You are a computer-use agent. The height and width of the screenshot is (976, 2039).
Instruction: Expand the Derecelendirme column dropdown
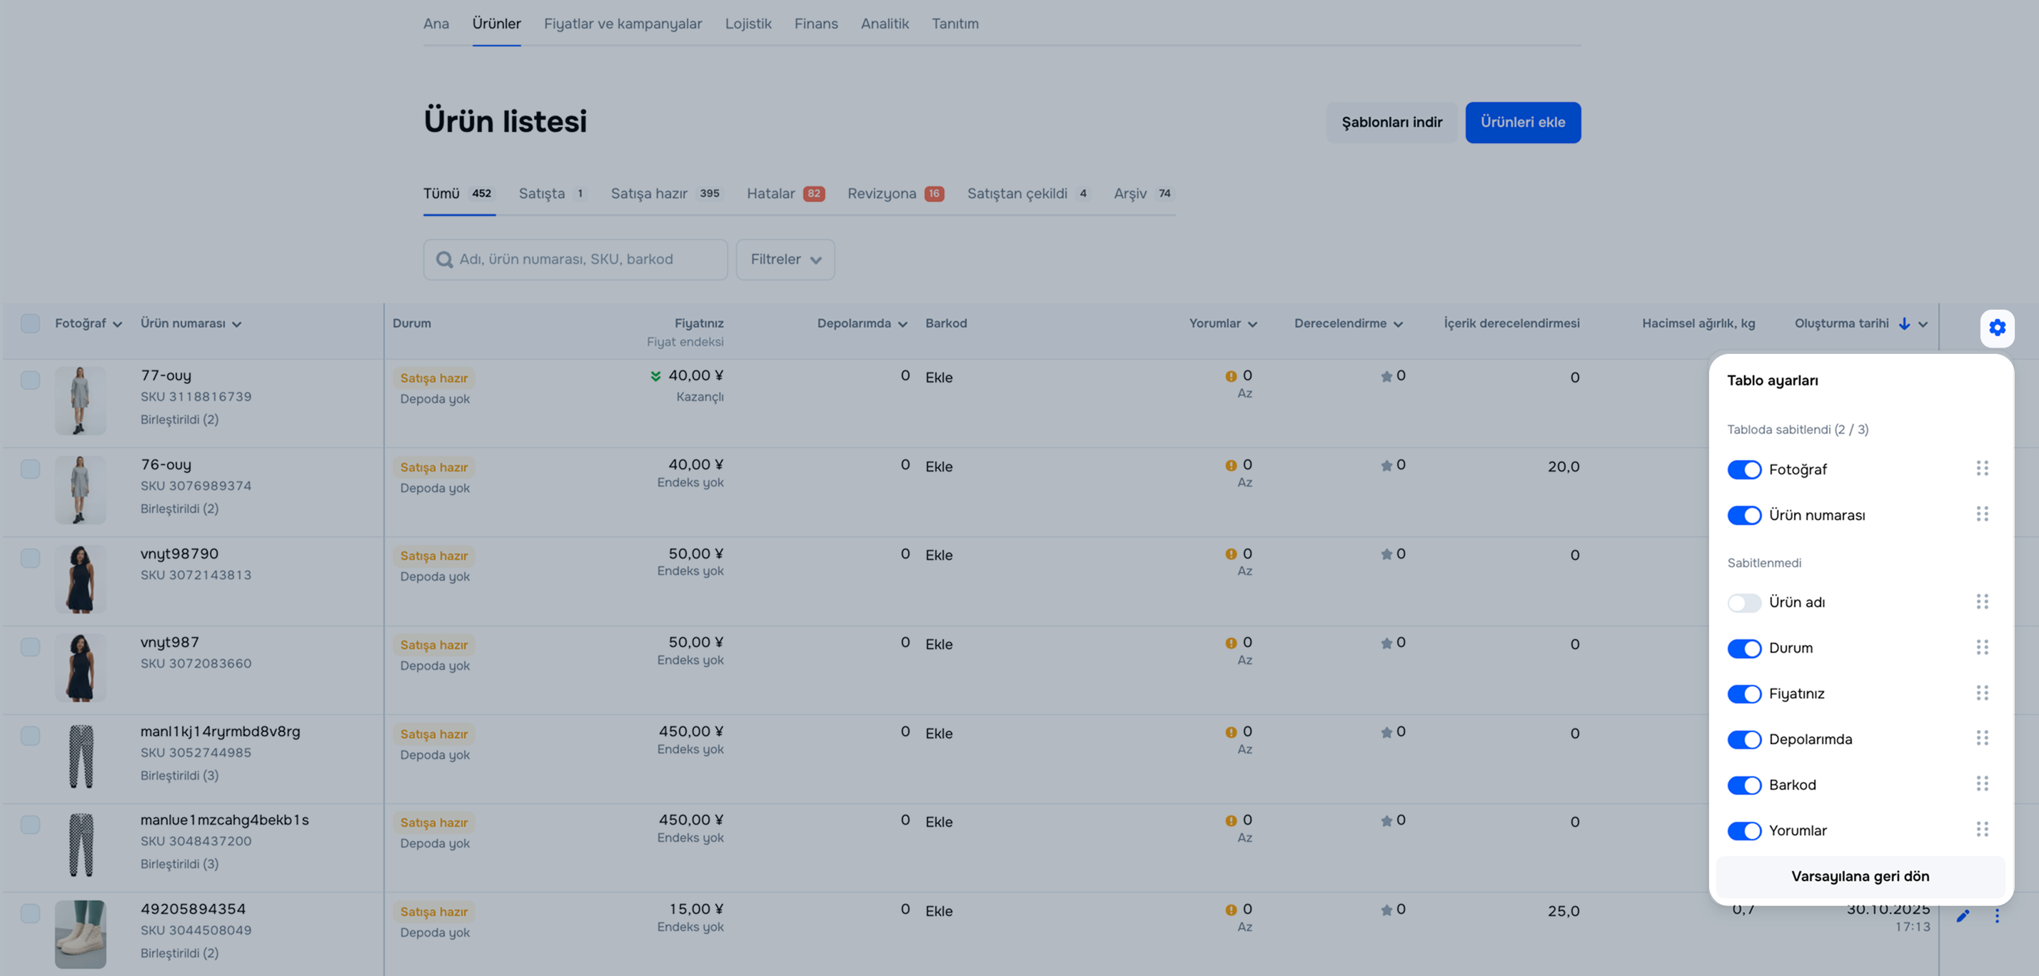click(x=1398, y=325)
